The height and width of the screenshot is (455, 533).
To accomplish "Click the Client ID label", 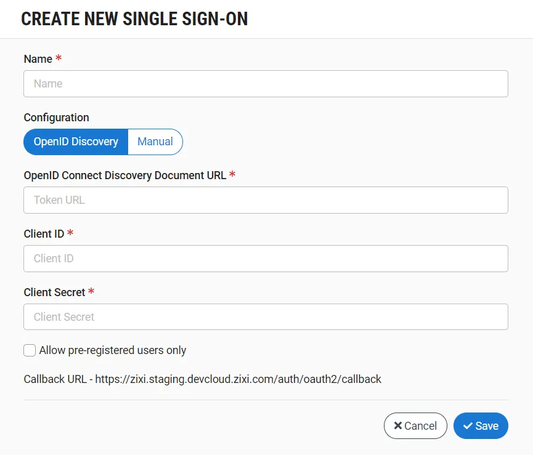I will coord(44,234).
